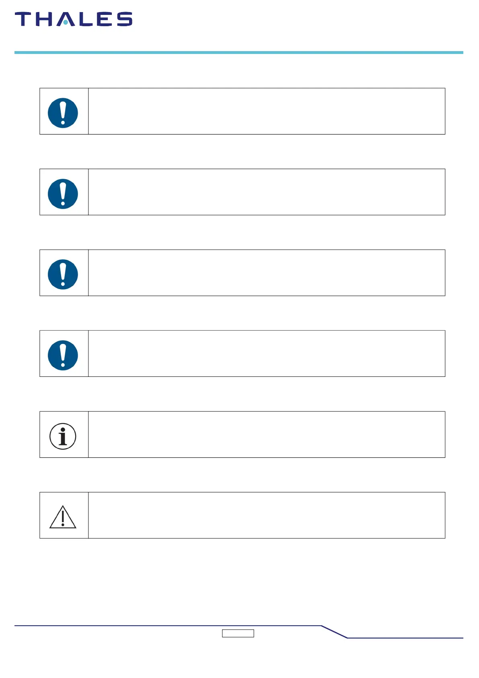Viewport: 479px width, 678px height.
Task: Click the letter H in the THALES logo
Action: (44, 19)
